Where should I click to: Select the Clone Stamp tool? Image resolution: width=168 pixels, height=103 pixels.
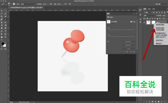[x=2, y=22]
